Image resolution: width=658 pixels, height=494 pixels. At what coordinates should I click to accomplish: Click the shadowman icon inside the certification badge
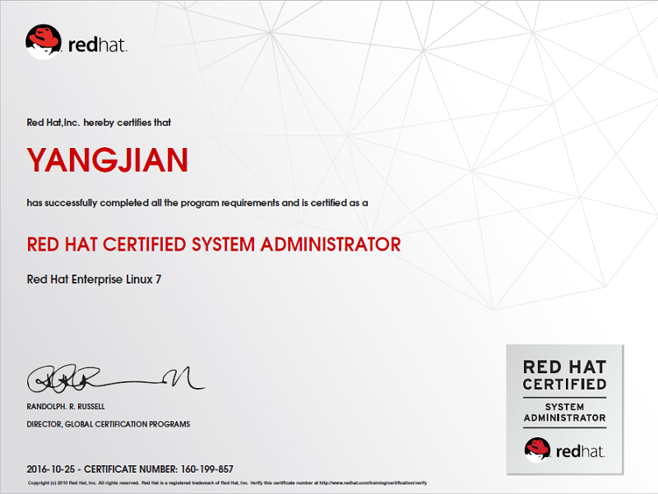537,449
